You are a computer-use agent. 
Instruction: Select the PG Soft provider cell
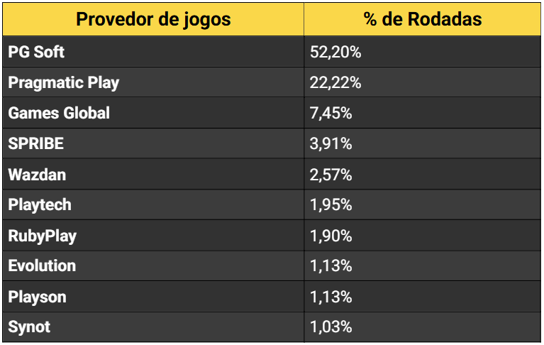coord(36,52)
